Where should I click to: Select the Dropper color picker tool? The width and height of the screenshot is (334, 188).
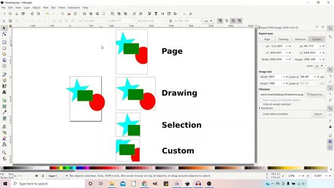tap(4, 112)
